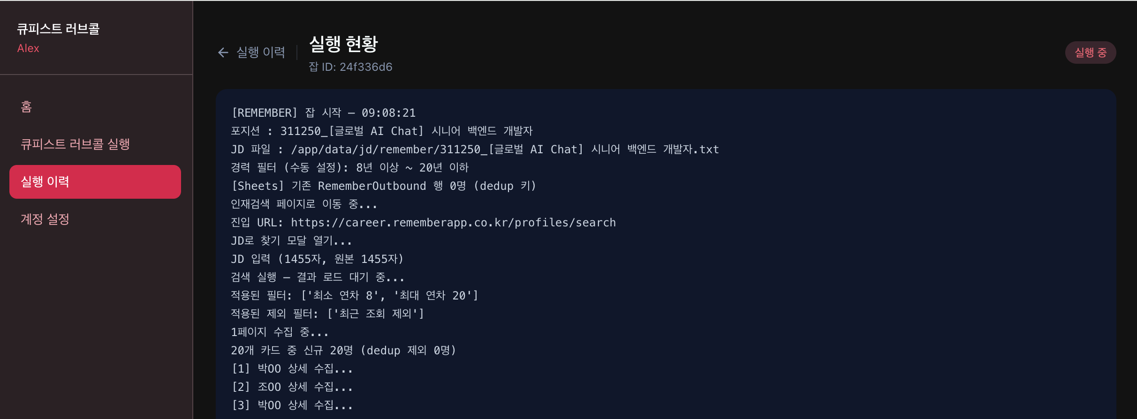Click the [2] 조OO 상세 수집 log entry
The image size is (1137, 419).
(x=292, y=387)
